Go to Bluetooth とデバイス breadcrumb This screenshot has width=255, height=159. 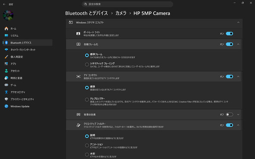tap(86, 13)
